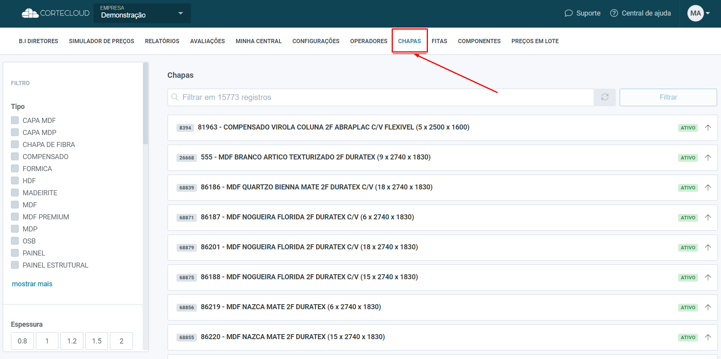Image resolution: width=721 pixels, height=359 pixels.
Task: Click arrow icon on row 555 MDF BRANCO ARTICO
Action: (x=708, y=158)
